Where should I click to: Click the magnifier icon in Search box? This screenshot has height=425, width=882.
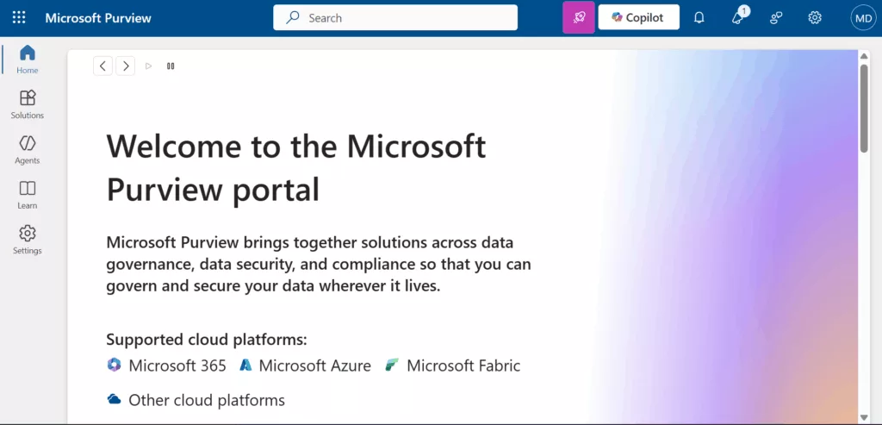(293, 17)
